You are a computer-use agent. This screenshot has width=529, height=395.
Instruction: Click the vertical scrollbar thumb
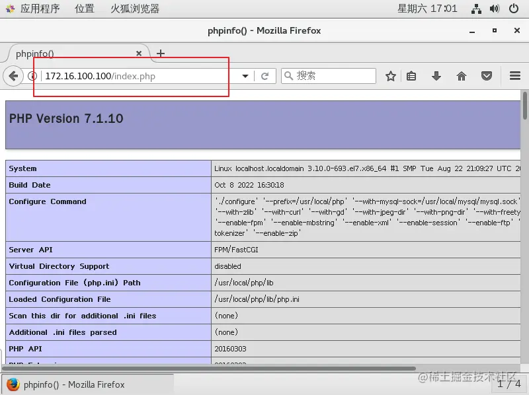pyautogui.click(x=525, y=105)
